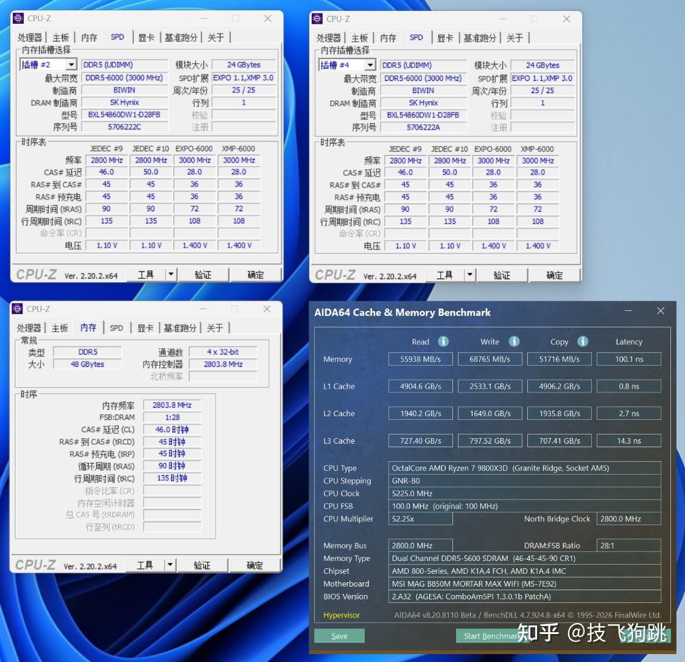Open slot #4 memory slot dropdown
Viewport: 685px width, 662px height.
point(370,65)
